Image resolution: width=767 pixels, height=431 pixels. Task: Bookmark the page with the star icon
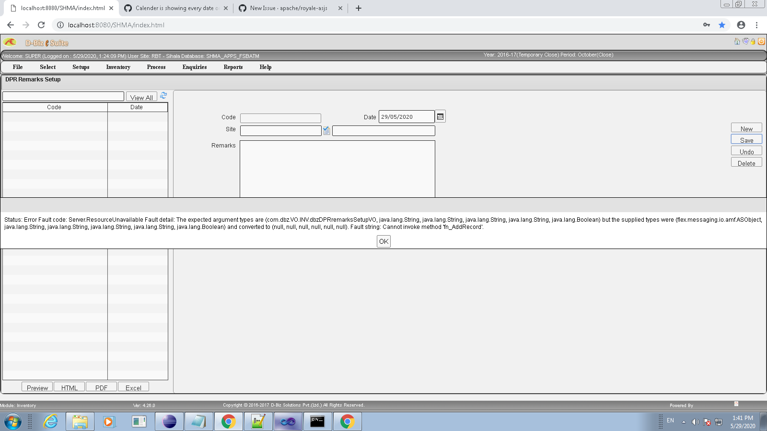click(722, 25)
